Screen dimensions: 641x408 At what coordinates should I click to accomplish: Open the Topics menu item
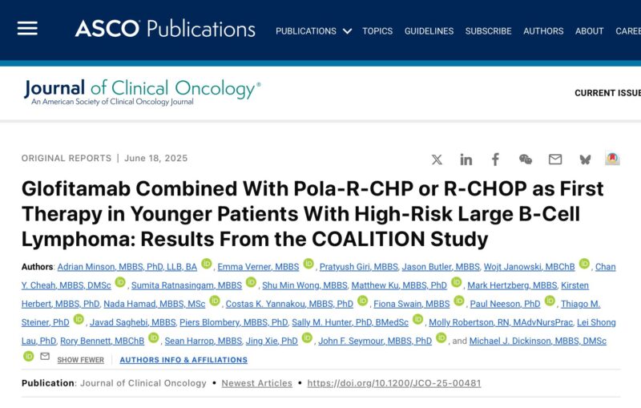(377, 31)
